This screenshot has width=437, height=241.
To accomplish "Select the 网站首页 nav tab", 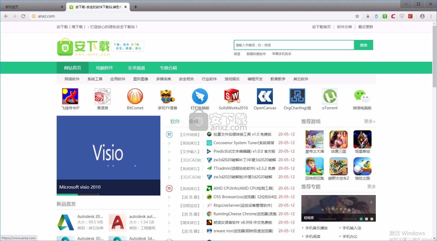I will pos(73,68).
